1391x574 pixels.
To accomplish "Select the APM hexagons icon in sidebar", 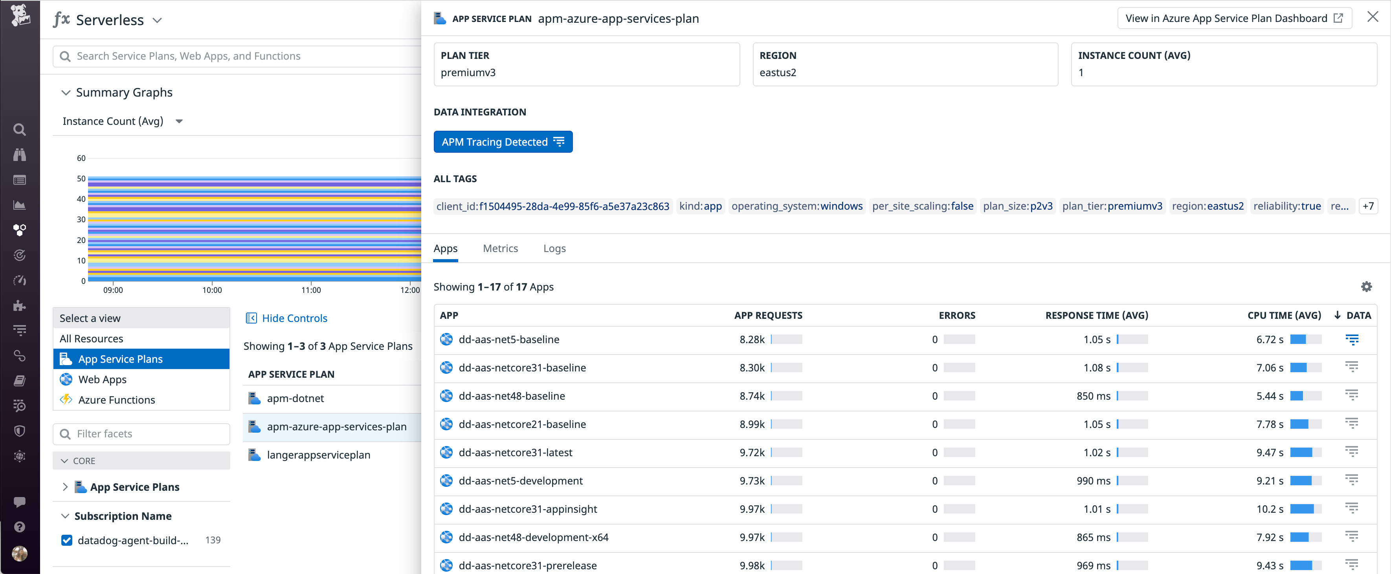I will coord(19,230).
